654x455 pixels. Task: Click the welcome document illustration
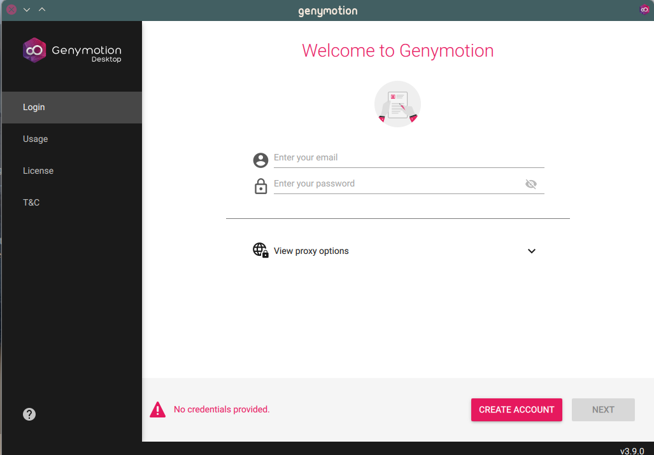pos(397,104)
